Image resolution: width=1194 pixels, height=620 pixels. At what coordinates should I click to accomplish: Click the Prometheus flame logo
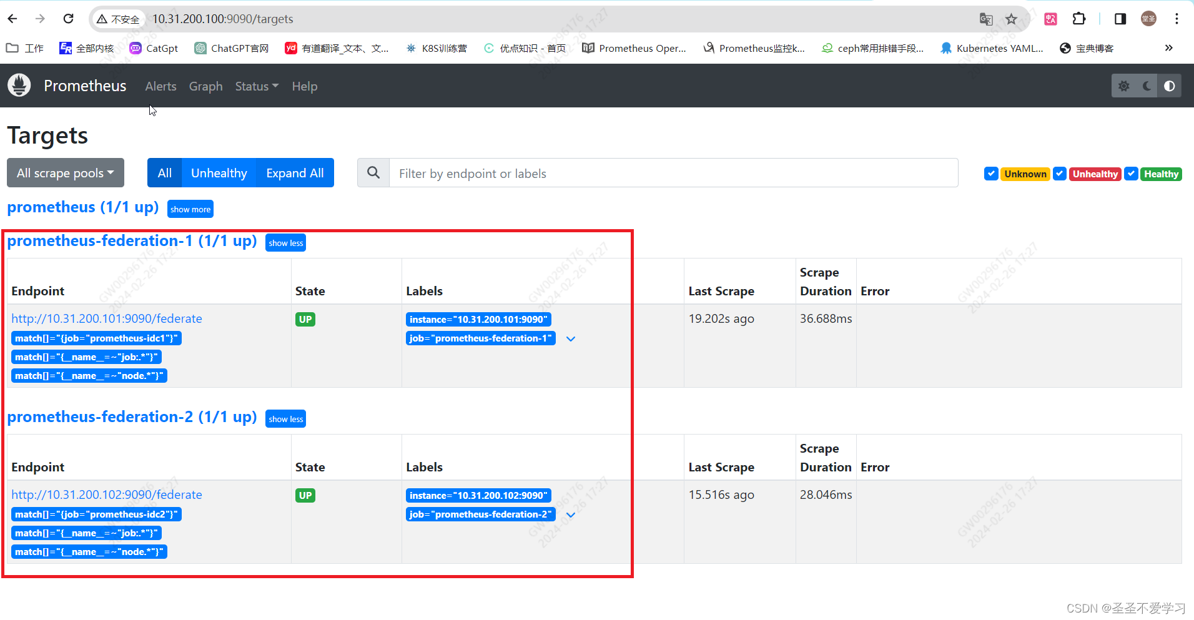(19, 86)
